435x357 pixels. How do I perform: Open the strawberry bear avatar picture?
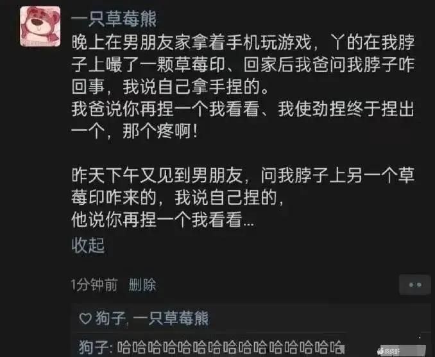tap(40, 26)
